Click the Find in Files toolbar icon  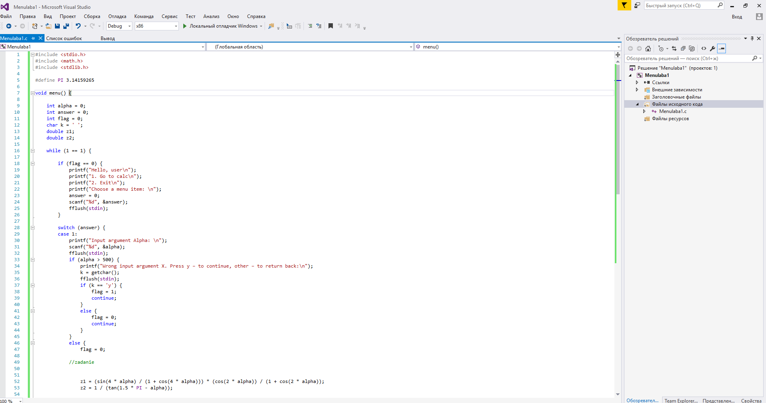click(271, 26)
